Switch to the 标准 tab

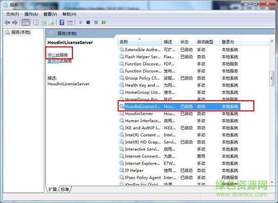tap(65, 190)
